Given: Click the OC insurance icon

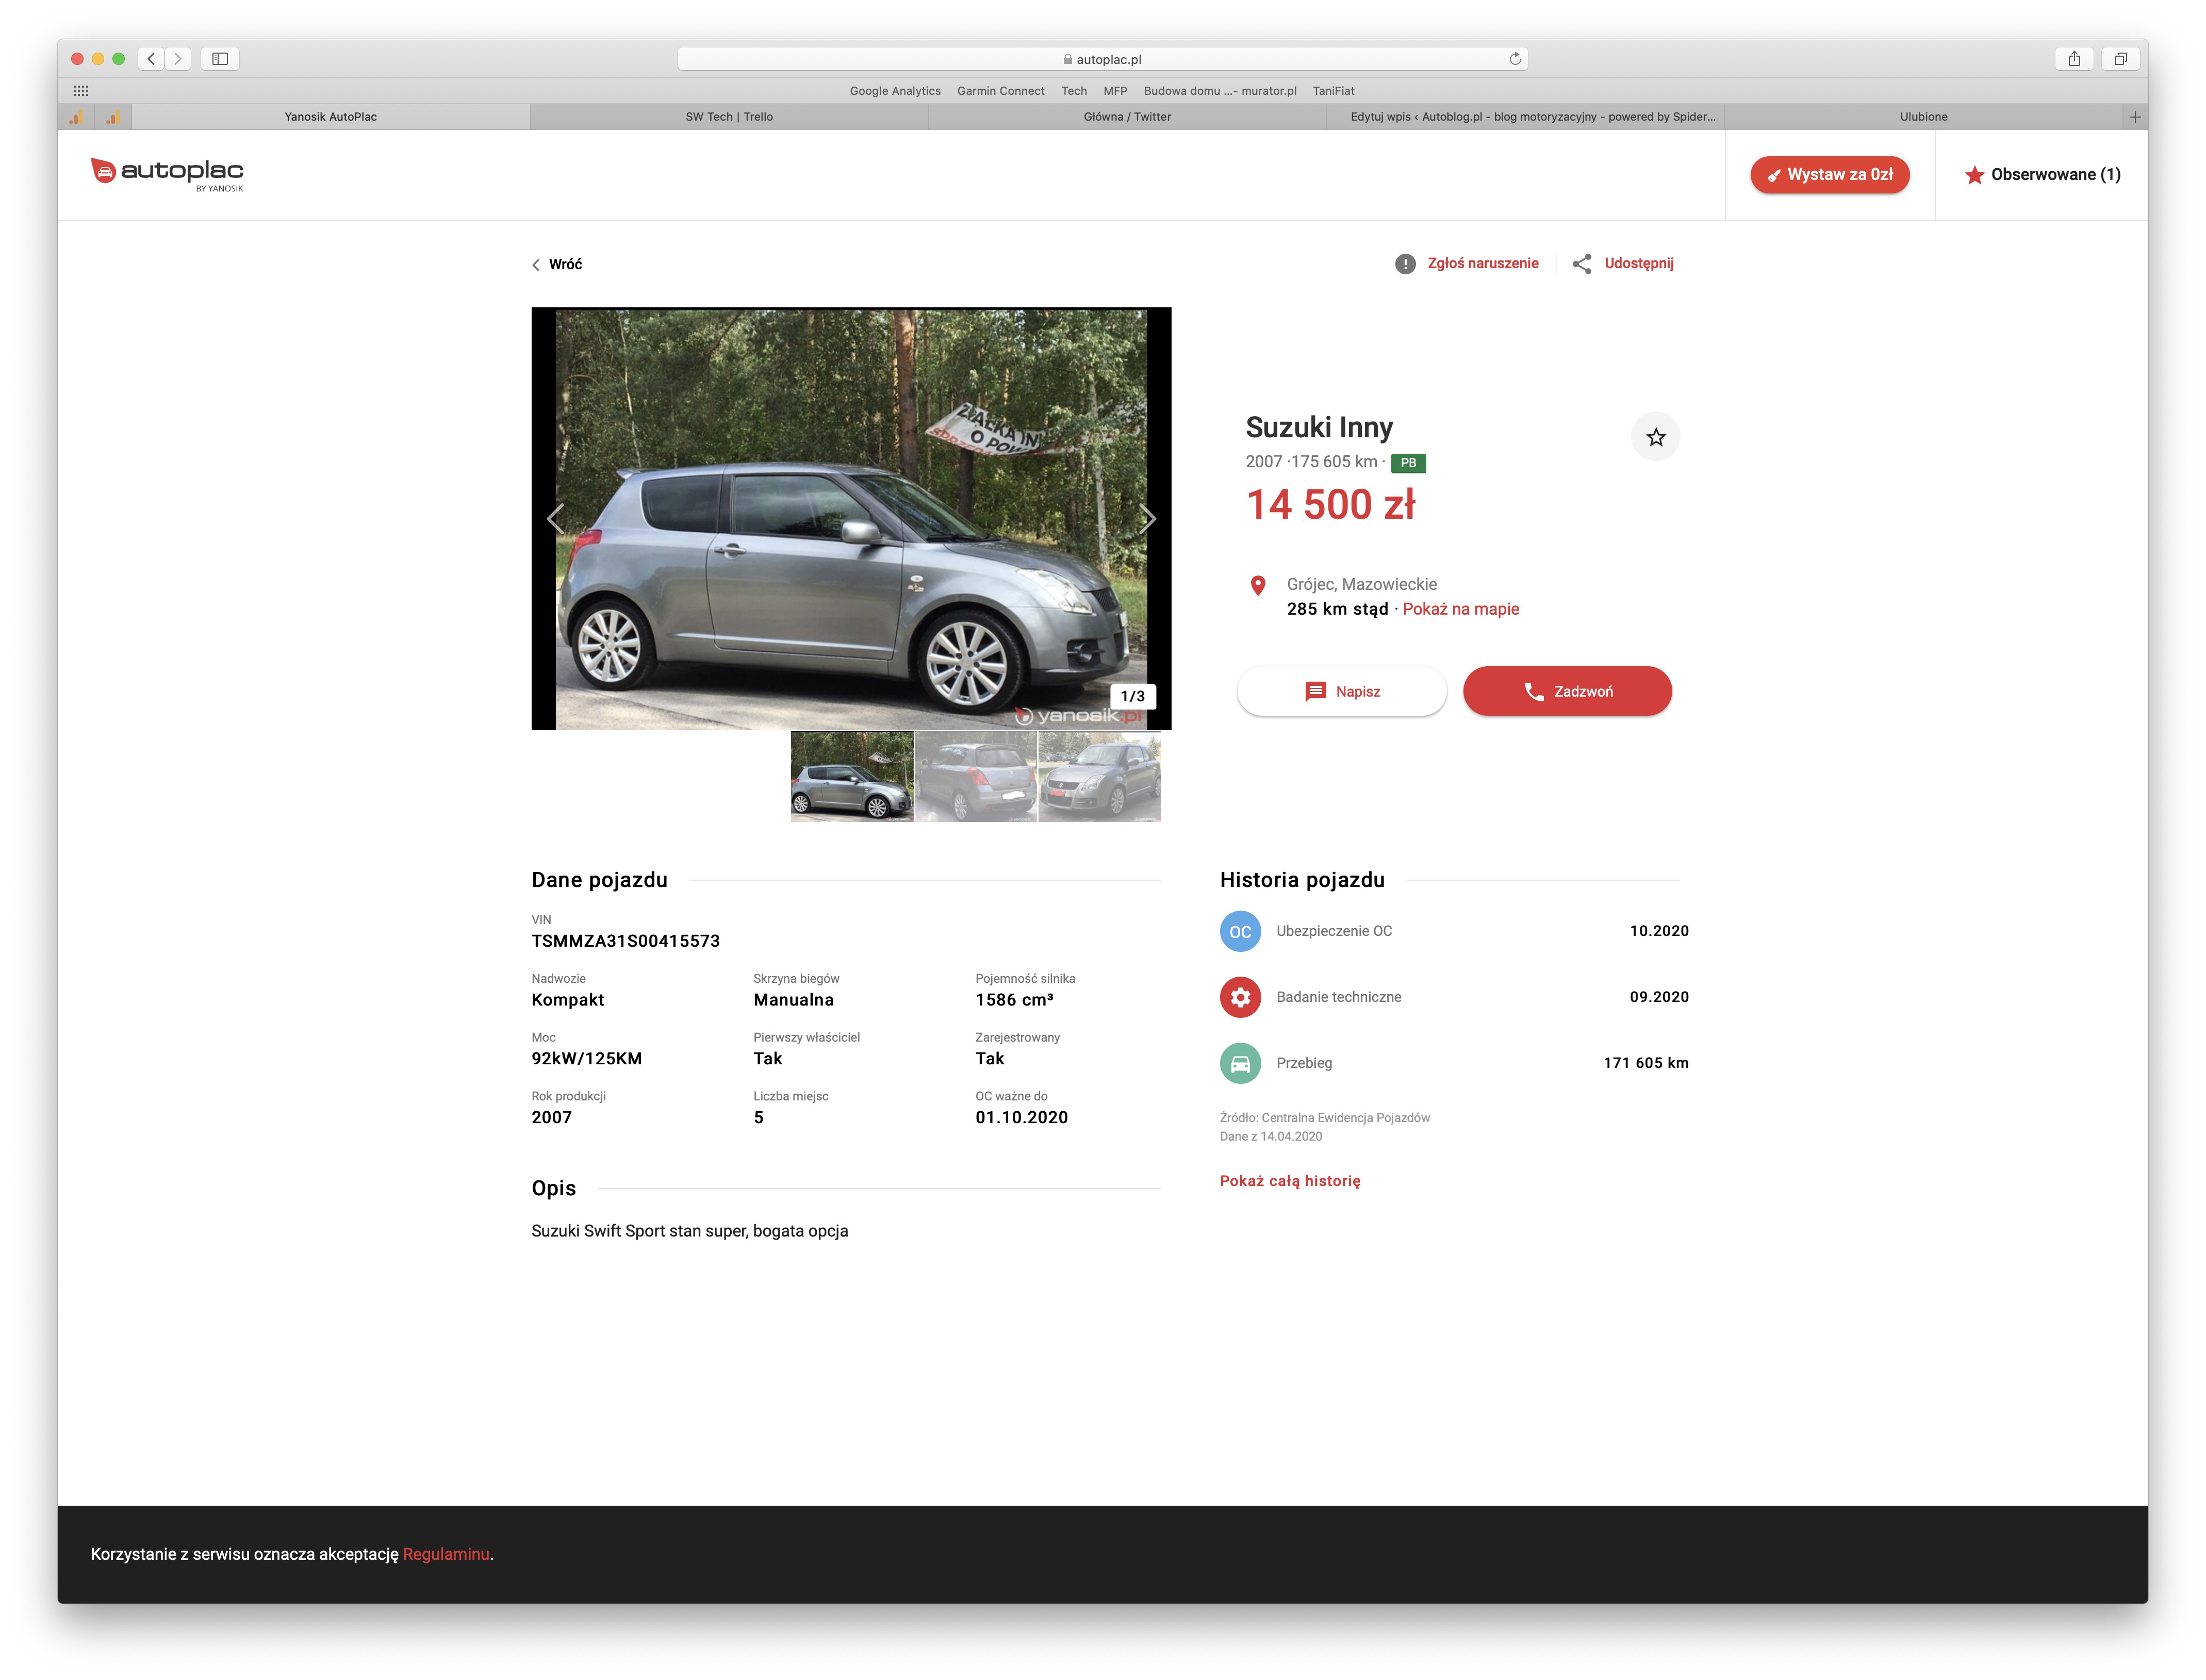Looking at the screenshot, I should pyautogui.click(x=1240, y=931).
